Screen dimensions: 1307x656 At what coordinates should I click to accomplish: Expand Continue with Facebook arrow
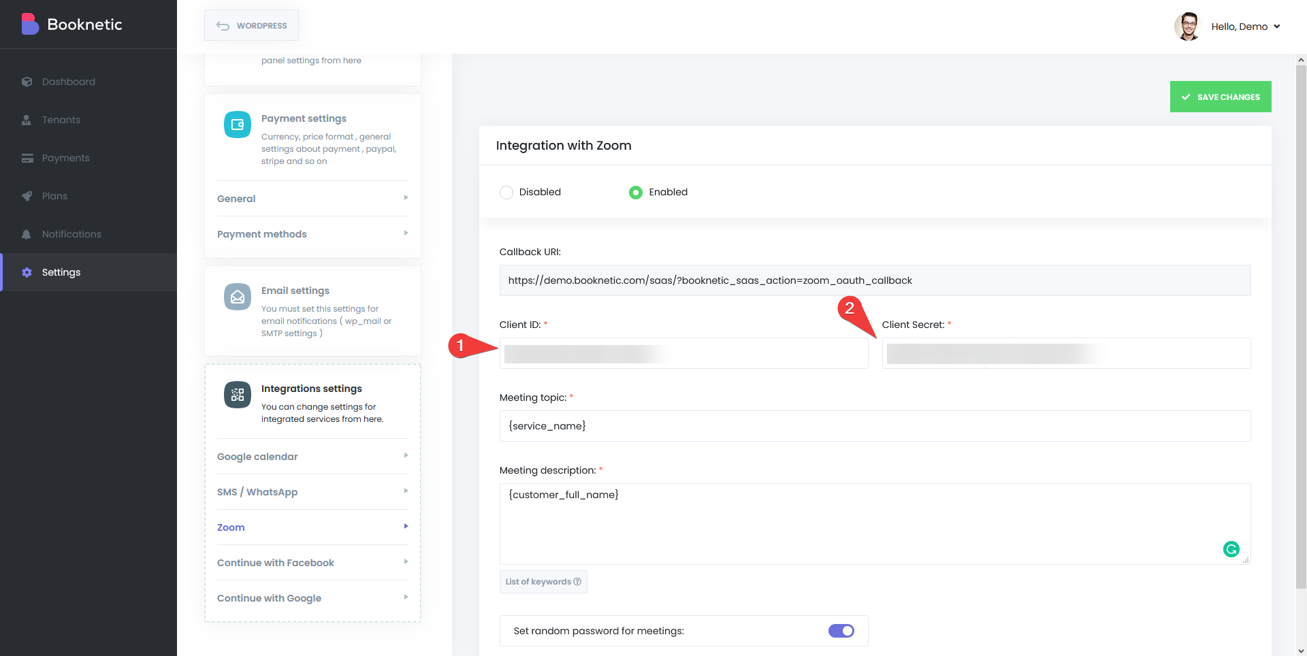click(406, 561)
